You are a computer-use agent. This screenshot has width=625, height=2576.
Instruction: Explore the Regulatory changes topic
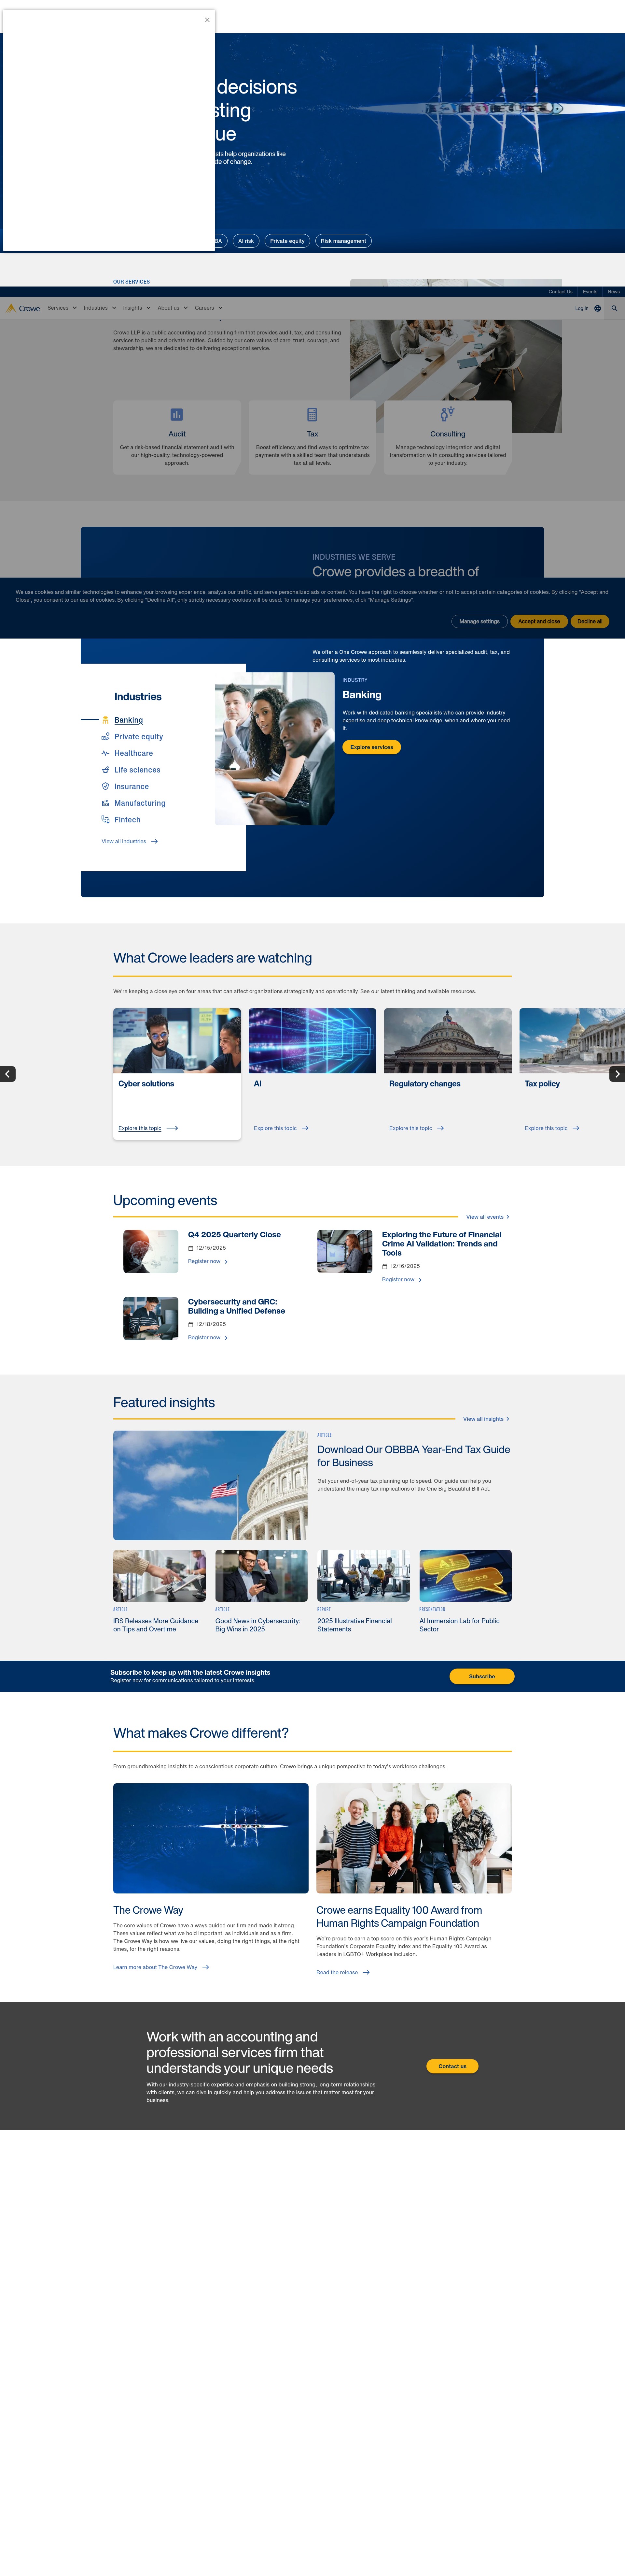tap(416, 1128)
